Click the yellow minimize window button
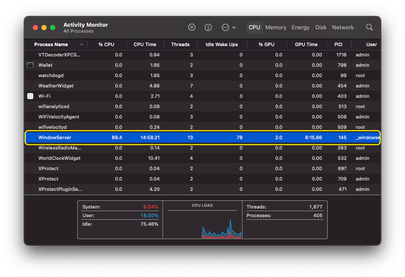Viewport: 405px width, 277px height. 44,28
